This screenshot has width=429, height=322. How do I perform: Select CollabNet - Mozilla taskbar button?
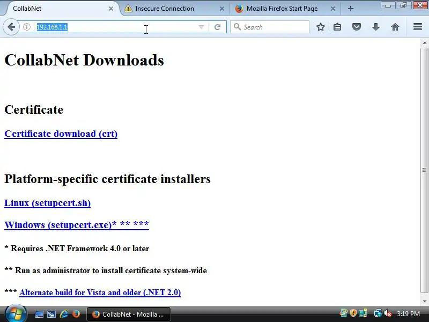coord(129,314)
